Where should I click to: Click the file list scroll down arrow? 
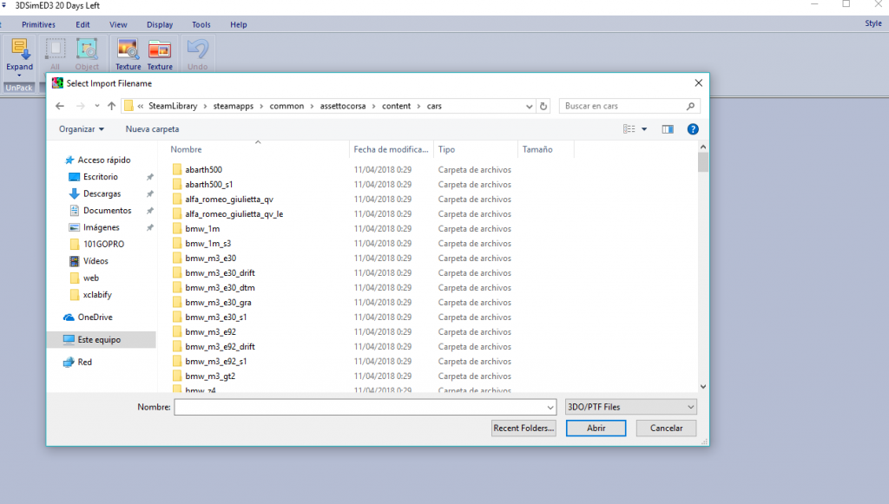(703, 387)
